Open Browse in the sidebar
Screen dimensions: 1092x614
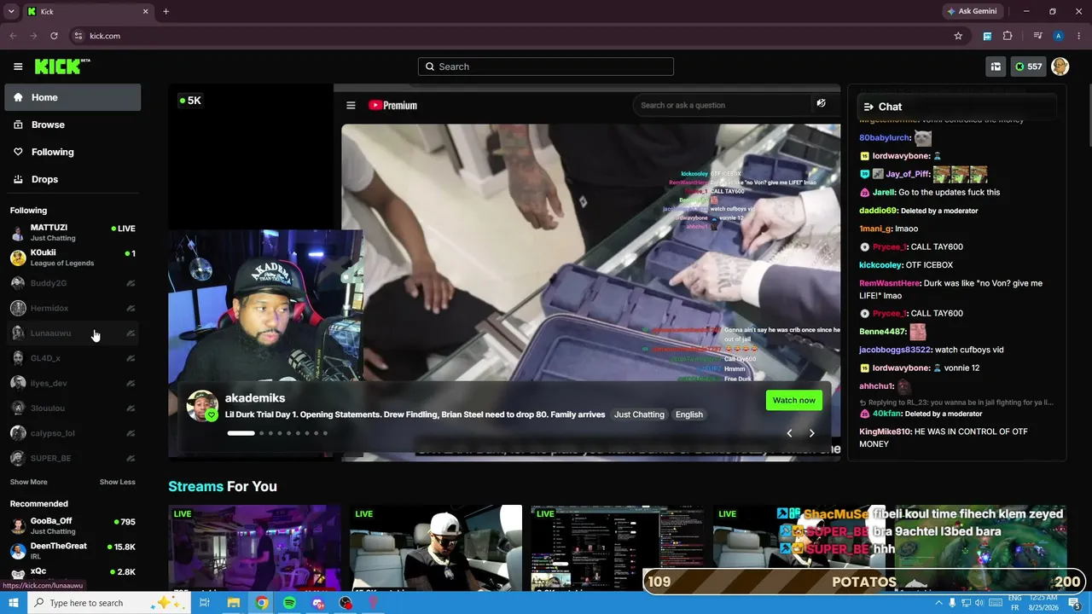(73, 125)
